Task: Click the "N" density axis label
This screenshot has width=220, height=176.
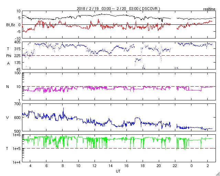Action: pyautogui.click(x=8, y=87)
